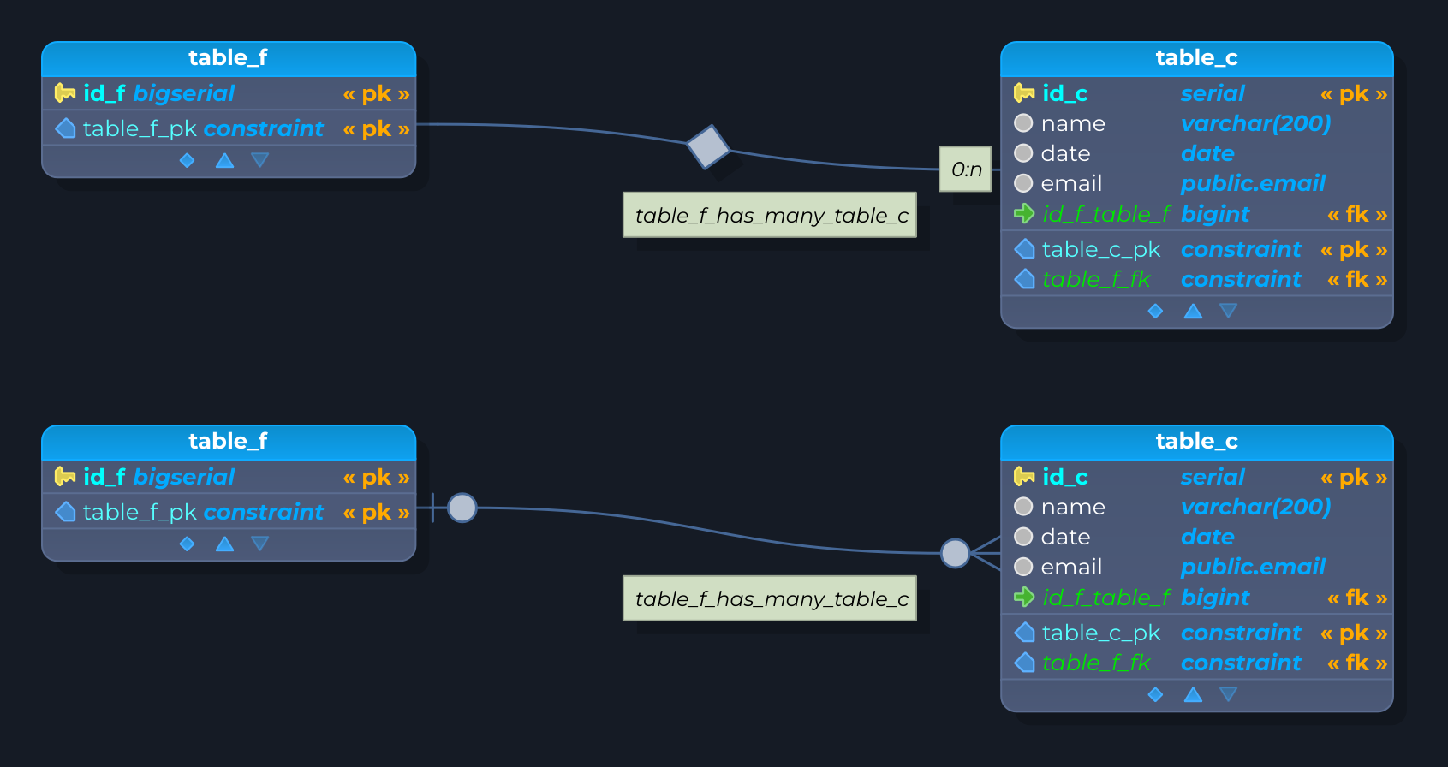Viewport: 1448px width, 767px height.
Task: Toggle the diamond footer button of the lower table_c
Action: coord(1155,694)
